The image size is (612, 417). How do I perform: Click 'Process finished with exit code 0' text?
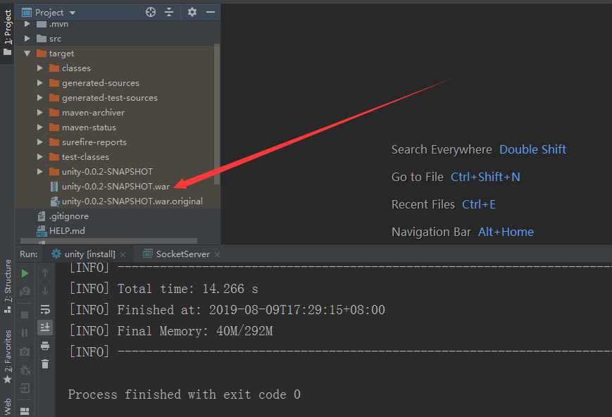pyautogui.click(x=185, y=394)
